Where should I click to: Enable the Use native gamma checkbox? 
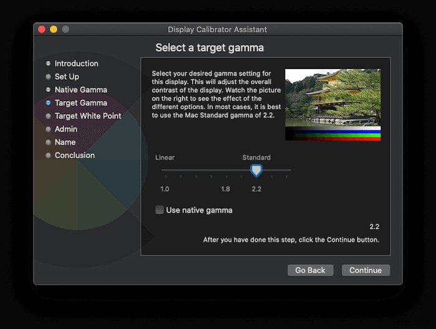(x=159, y=210)
